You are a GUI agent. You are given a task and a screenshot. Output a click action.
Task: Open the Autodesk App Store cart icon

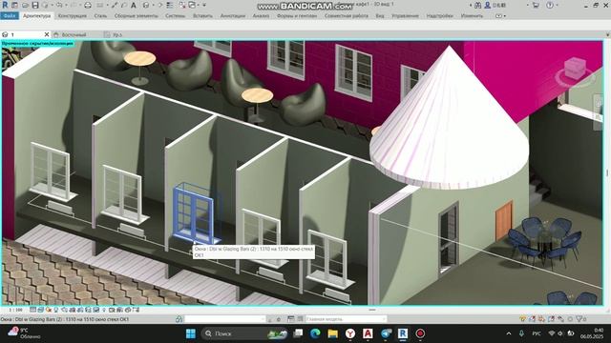tap(536, 5)
